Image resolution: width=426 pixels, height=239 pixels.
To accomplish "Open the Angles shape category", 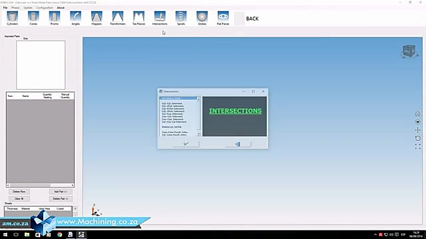I will click(75, 18).
